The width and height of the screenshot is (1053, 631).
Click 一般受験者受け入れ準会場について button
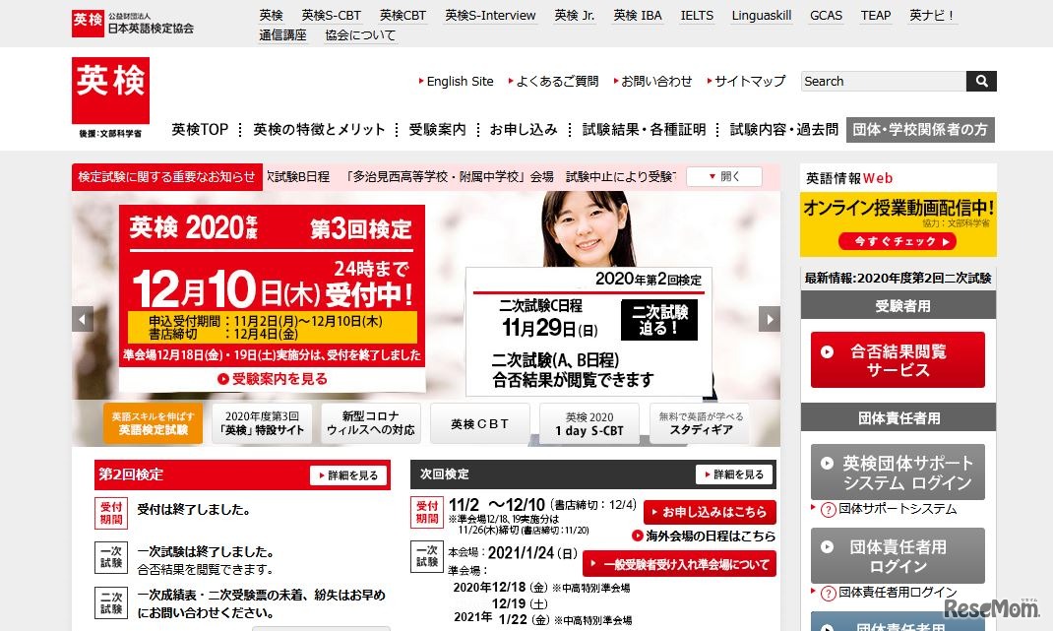(679, 564)
